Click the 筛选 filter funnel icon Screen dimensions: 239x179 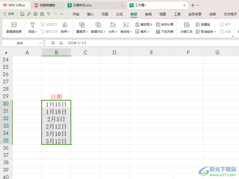(32, 25)
